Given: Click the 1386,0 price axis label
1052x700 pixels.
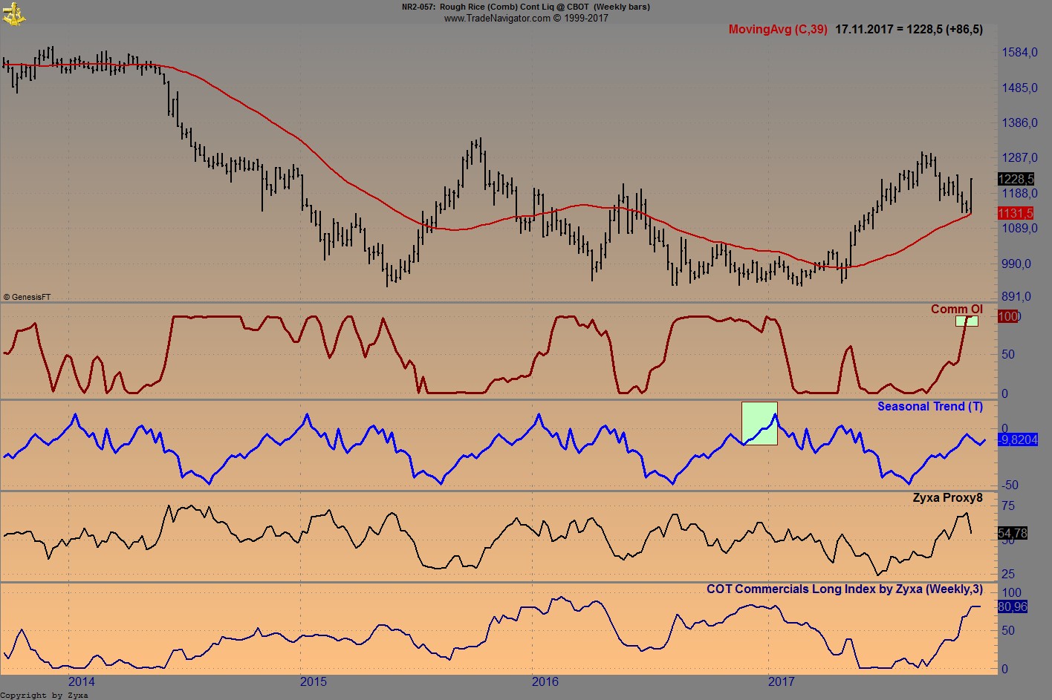Looking at the screenshot, I should (x=1019, y=123).
